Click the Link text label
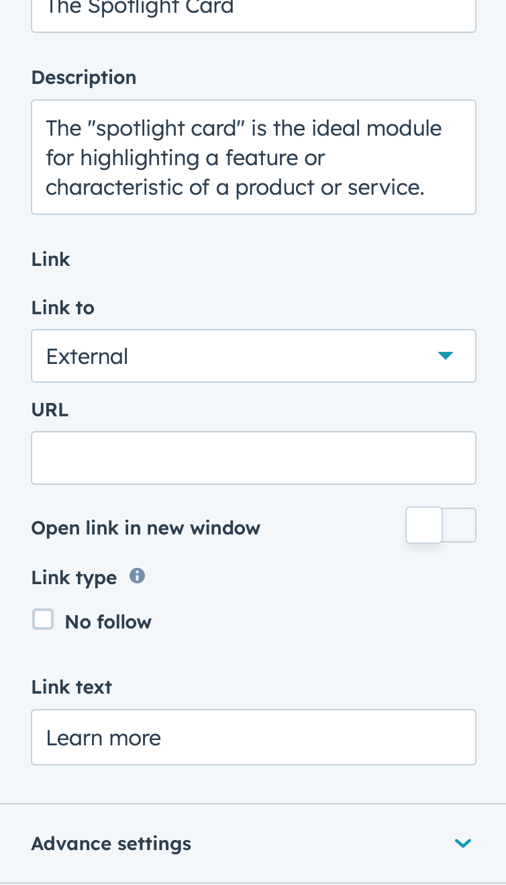506x885 pixels. [x=72, y=687]
